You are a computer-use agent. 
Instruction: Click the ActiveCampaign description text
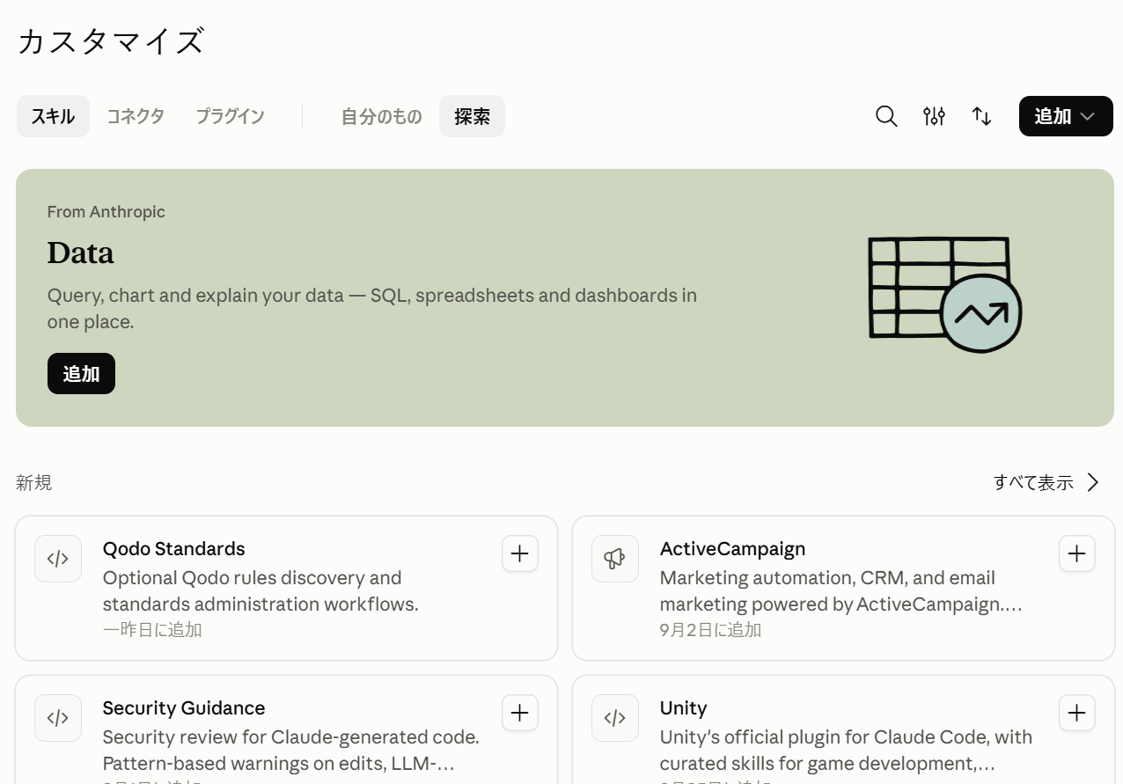(x=841, y=591)
